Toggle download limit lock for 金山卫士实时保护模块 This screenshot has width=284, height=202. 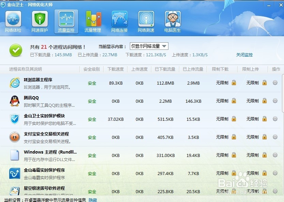pos(234,119)
